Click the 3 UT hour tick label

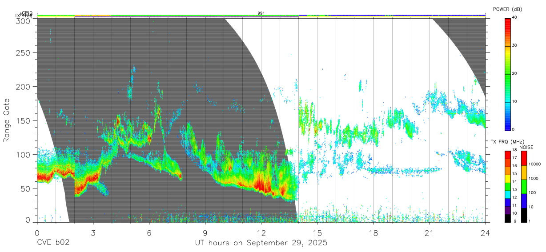(x=93, y=232)
